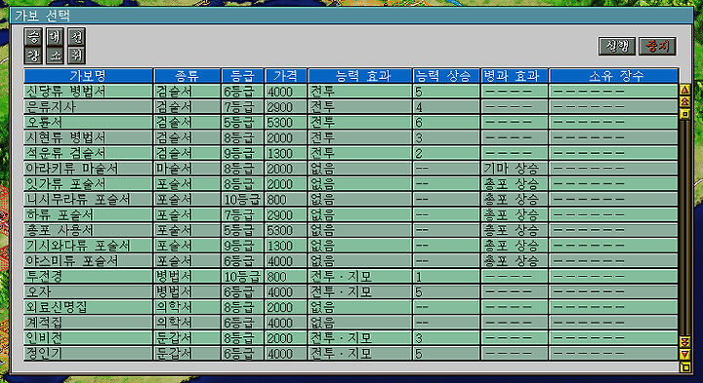Click the 승 icon button
Screen dimensions: 703x383
click(x=33, y=37)
